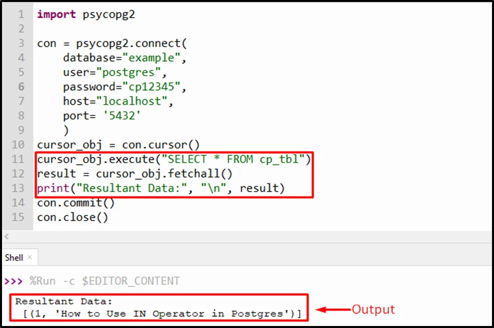Click line number 10 in the gutter

click(x=18, y=145)
